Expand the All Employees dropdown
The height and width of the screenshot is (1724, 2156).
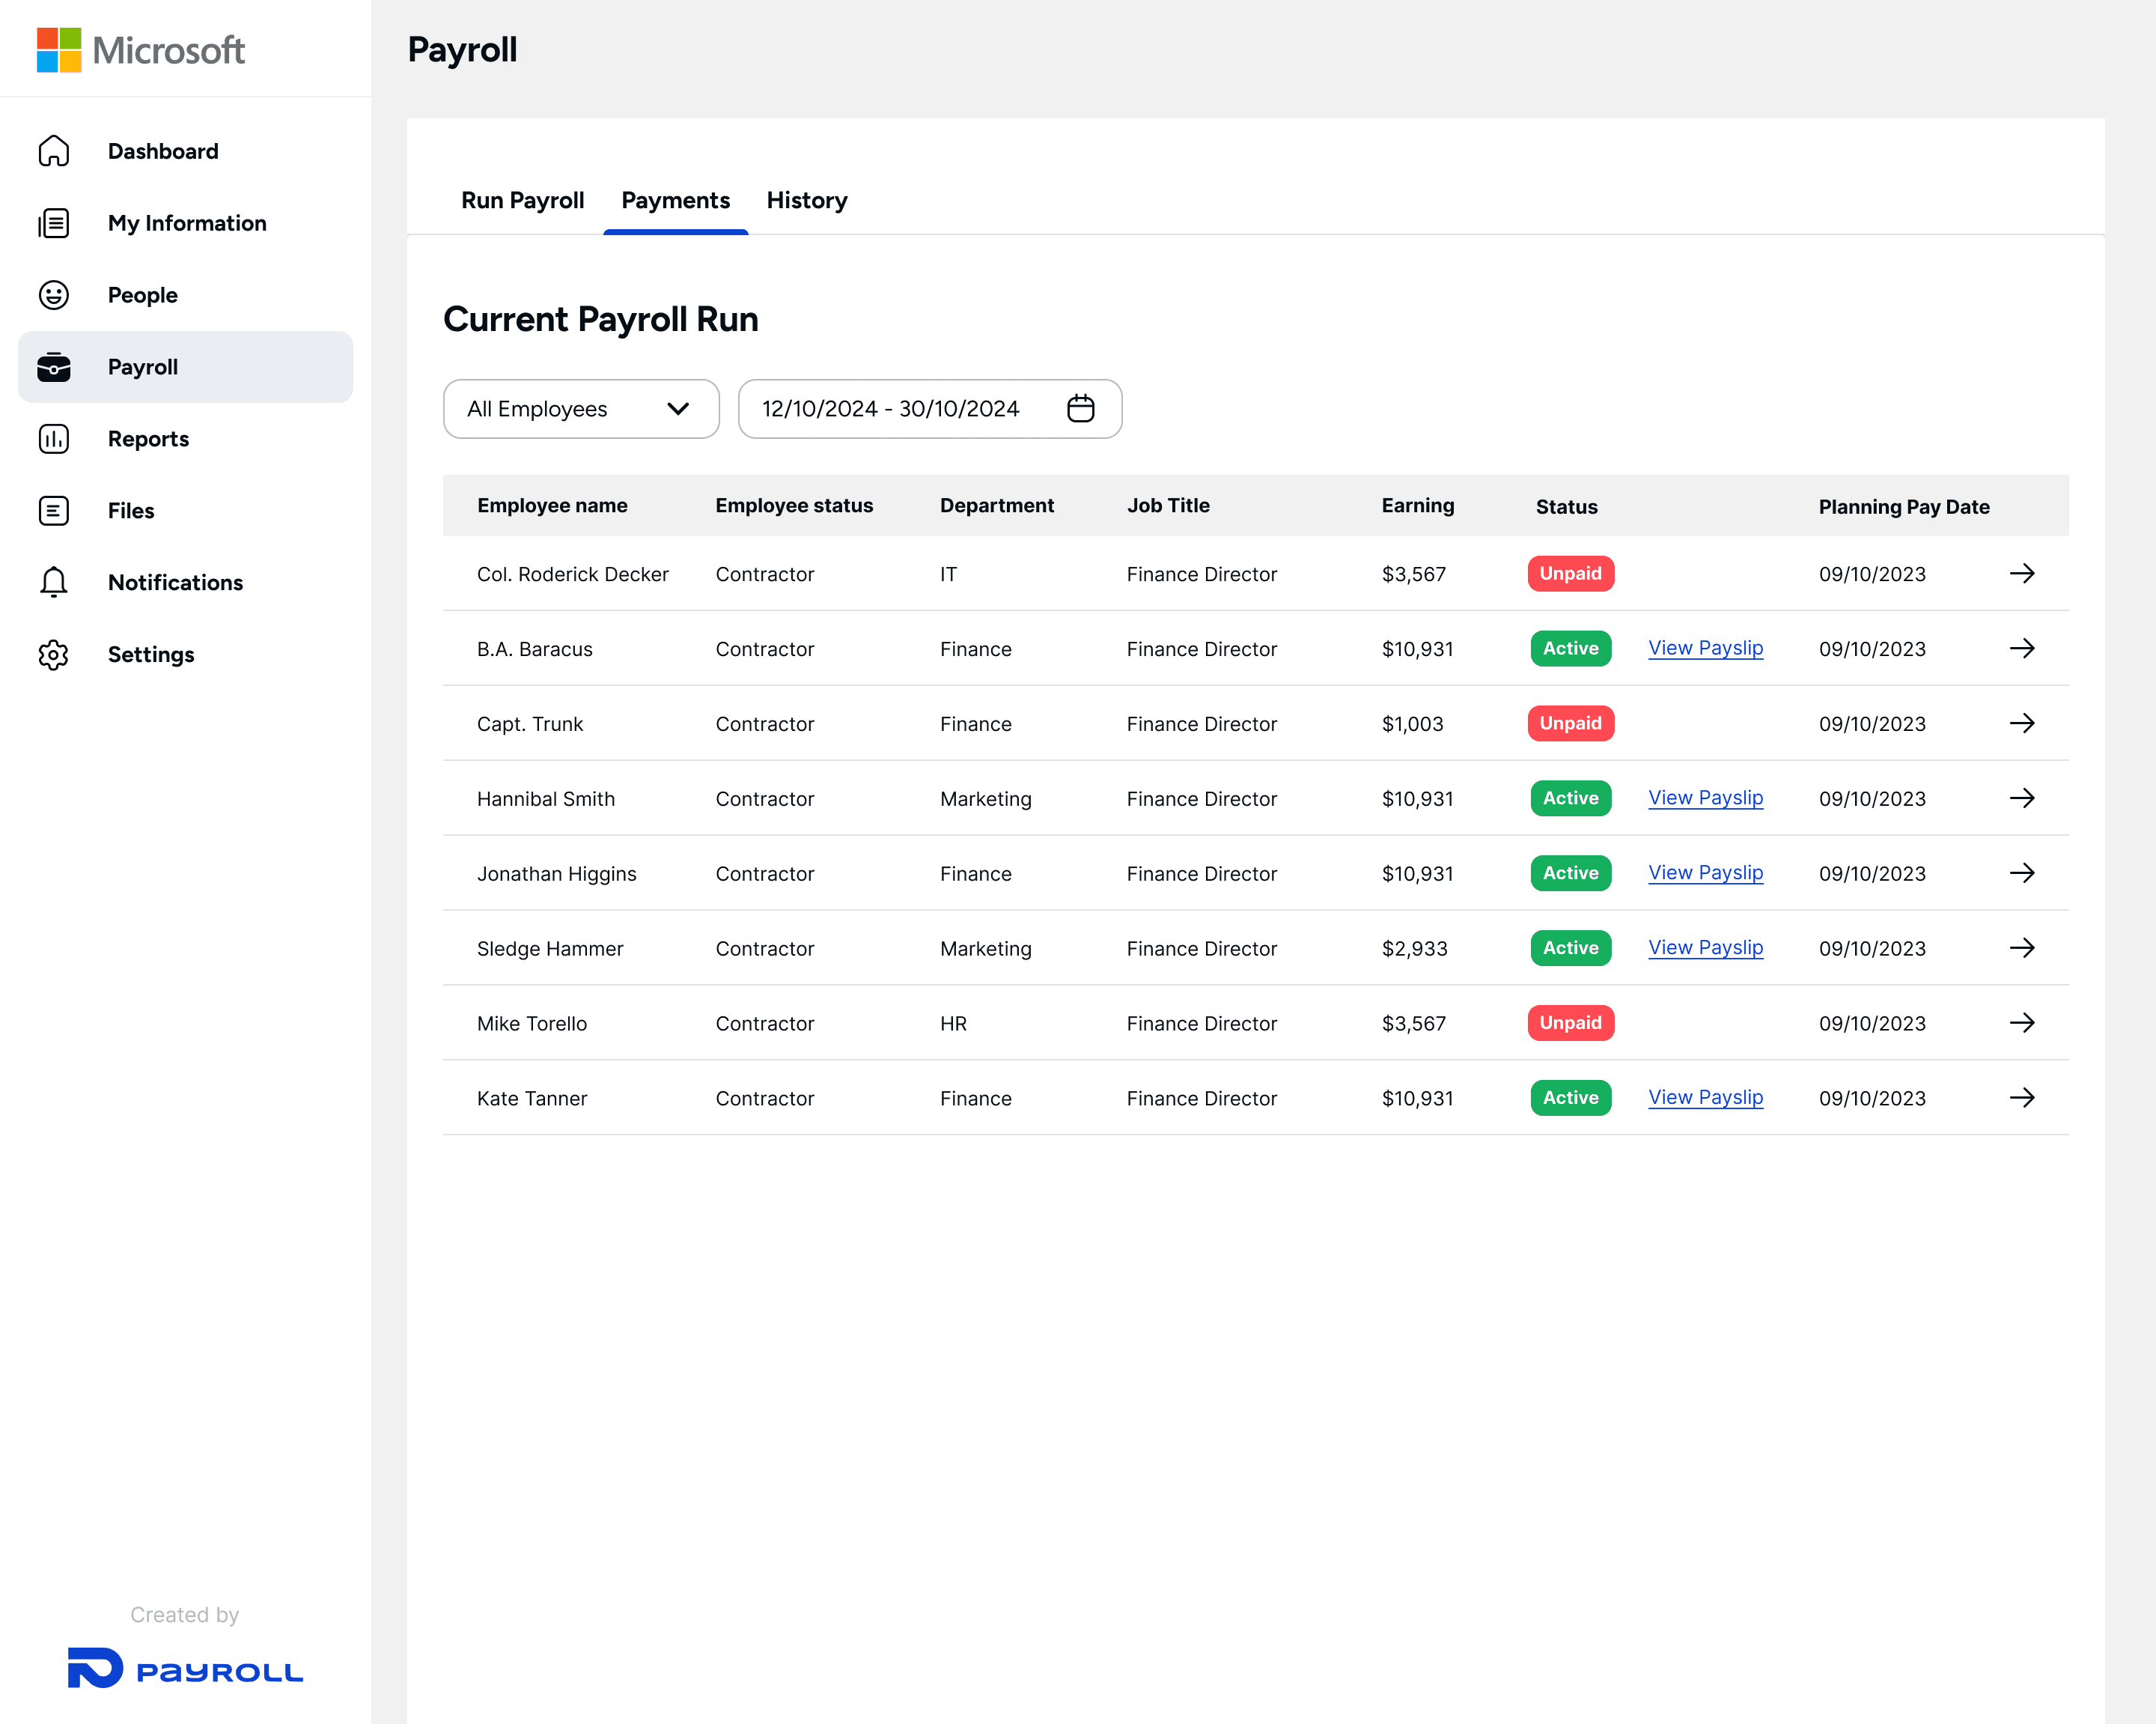click(x=581, y=409)
